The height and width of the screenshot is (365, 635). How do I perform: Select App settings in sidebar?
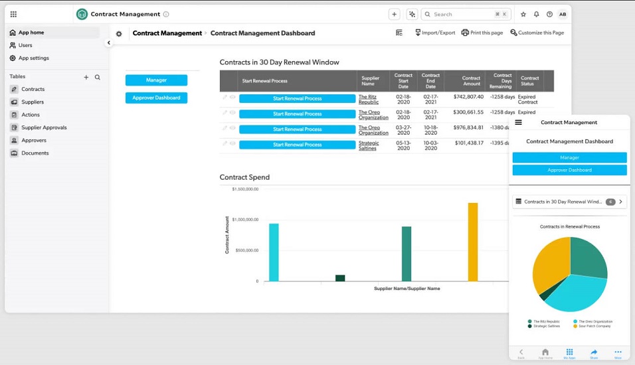pyautogui.click(x=33, y=58)
